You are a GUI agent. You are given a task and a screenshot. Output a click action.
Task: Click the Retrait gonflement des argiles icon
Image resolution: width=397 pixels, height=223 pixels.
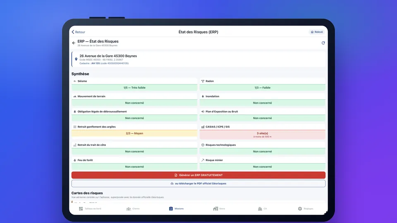75,127
